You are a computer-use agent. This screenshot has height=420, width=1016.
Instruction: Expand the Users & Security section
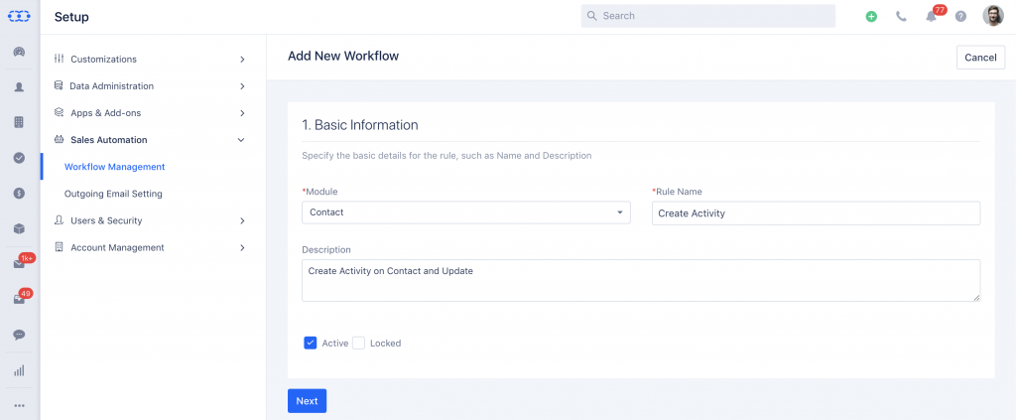tap(150, 220)
